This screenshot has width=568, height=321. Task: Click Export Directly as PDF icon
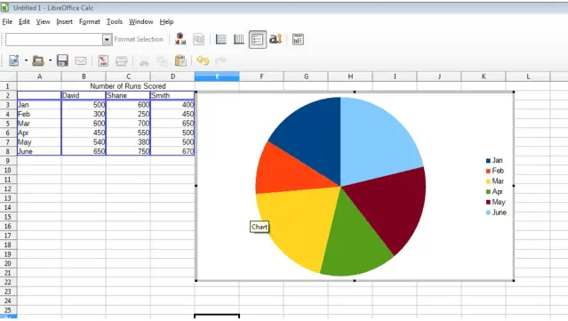point(103,60)
